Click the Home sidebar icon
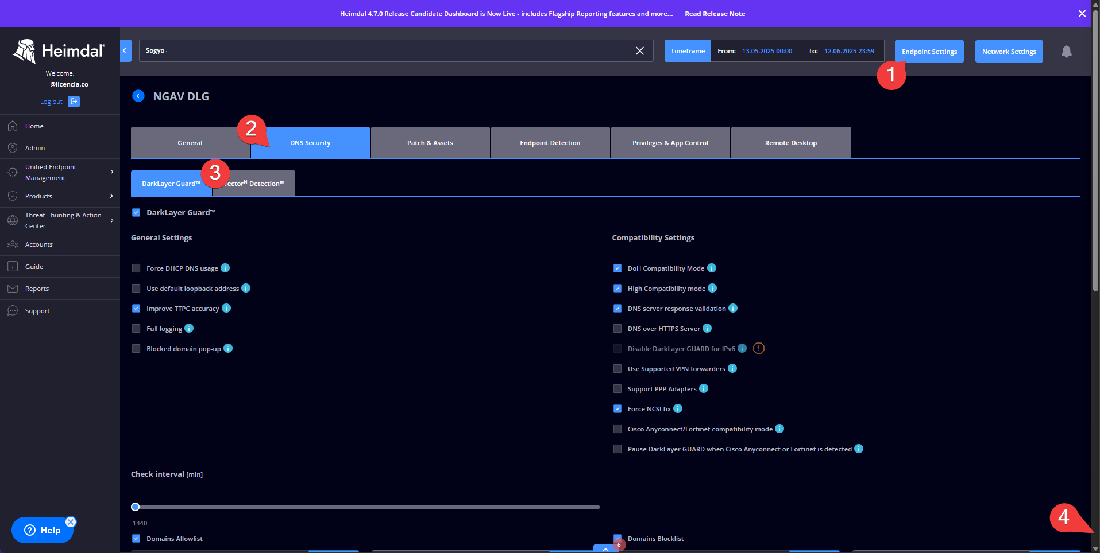The image size is (1100, 553). (x=13, y=126)
